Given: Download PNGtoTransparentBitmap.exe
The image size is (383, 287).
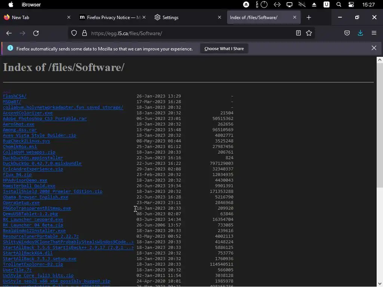Looking at the screenshot, I should (37, 209).
